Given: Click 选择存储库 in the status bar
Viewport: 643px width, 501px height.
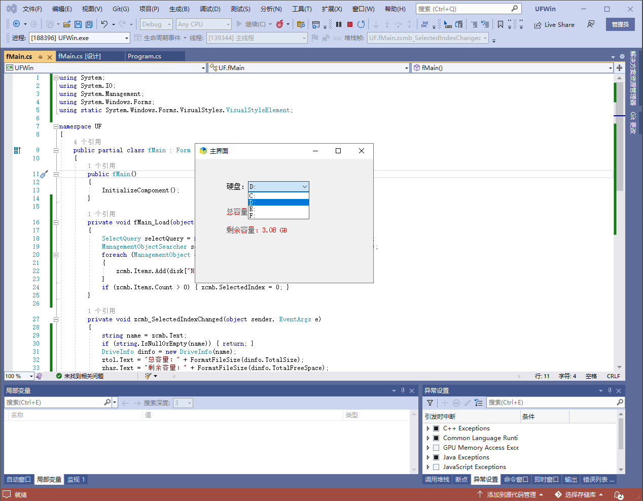Looking at the screenshot, I should [579, 494].
